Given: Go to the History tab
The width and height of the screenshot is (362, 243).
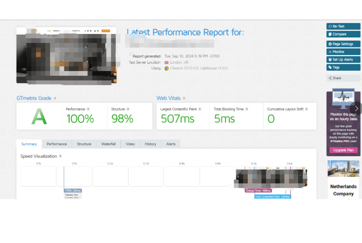Looking at the screenshot, I should pyautogui.click(x=150, y=144).
